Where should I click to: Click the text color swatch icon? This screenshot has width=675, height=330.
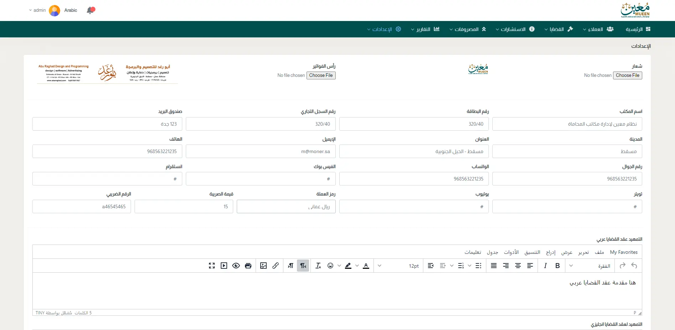(366, 266)
